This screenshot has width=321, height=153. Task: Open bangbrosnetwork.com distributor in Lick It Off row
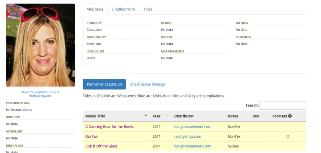[x=193, y=146]
